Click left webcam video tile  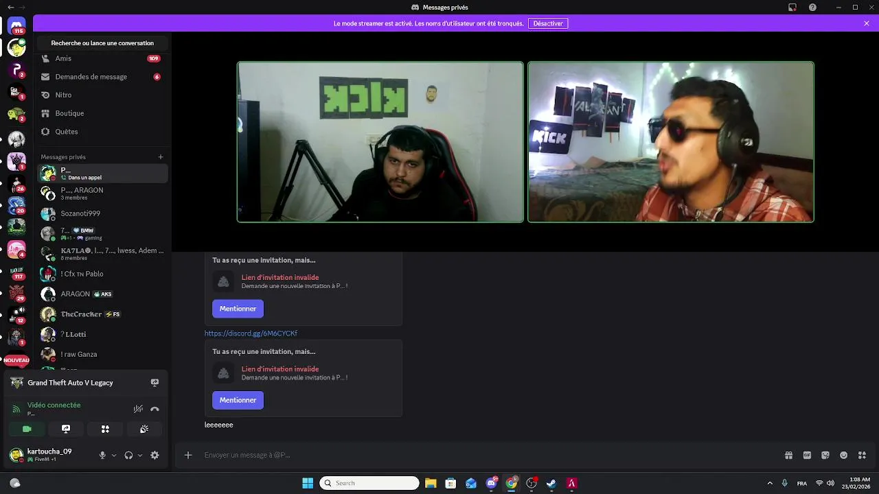pyautogui.click(x=380, y=142)
